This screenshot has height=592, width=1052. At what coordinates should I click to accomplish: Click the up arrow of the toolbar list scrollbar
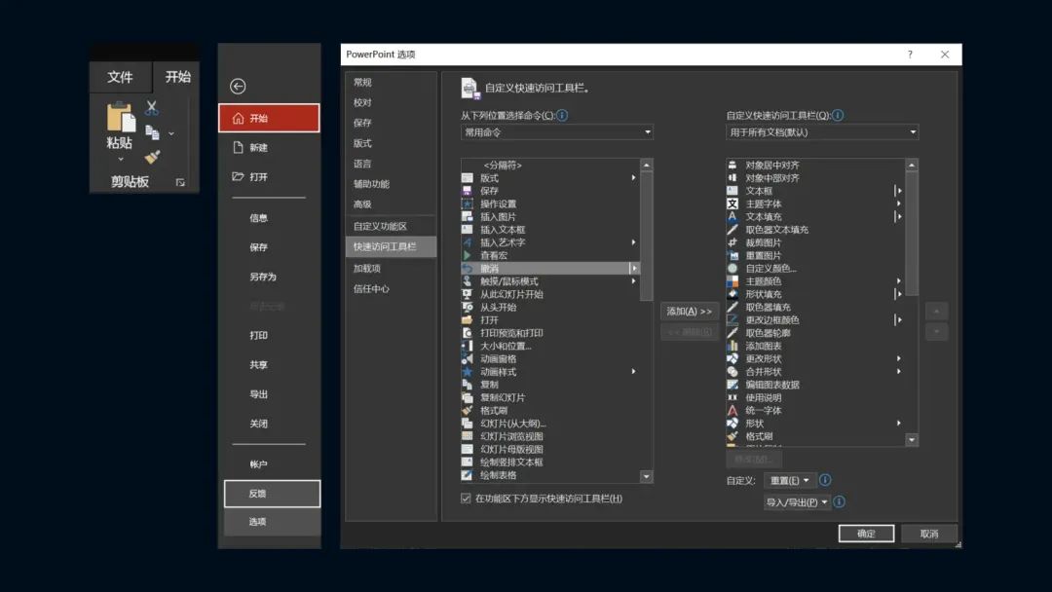tap(911, 165)
